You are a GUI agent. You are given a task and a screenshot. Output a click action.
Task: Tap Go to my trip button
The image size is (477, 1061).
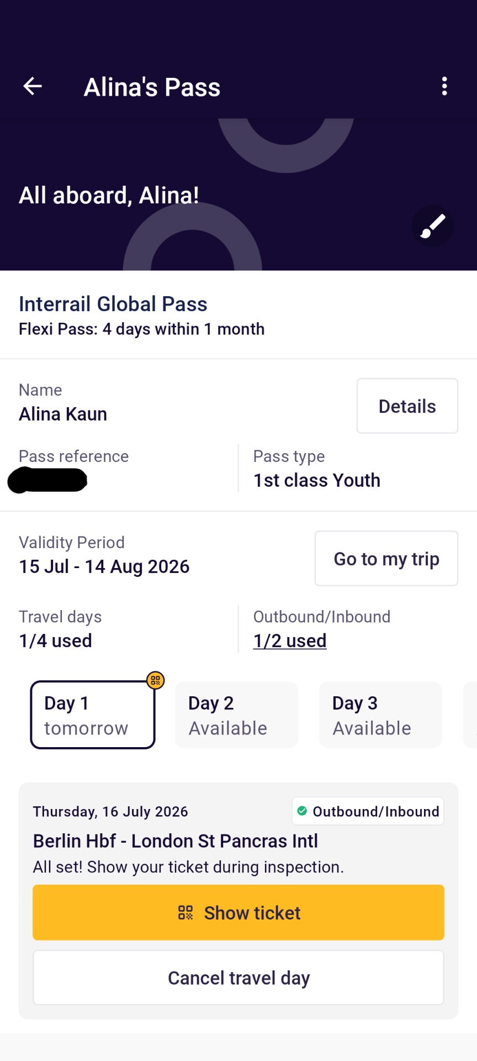pyautogui.click(x=386, y=559)
